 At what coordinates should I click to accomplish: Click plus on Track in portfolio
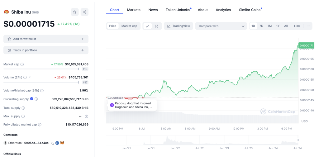pos(82,50)
